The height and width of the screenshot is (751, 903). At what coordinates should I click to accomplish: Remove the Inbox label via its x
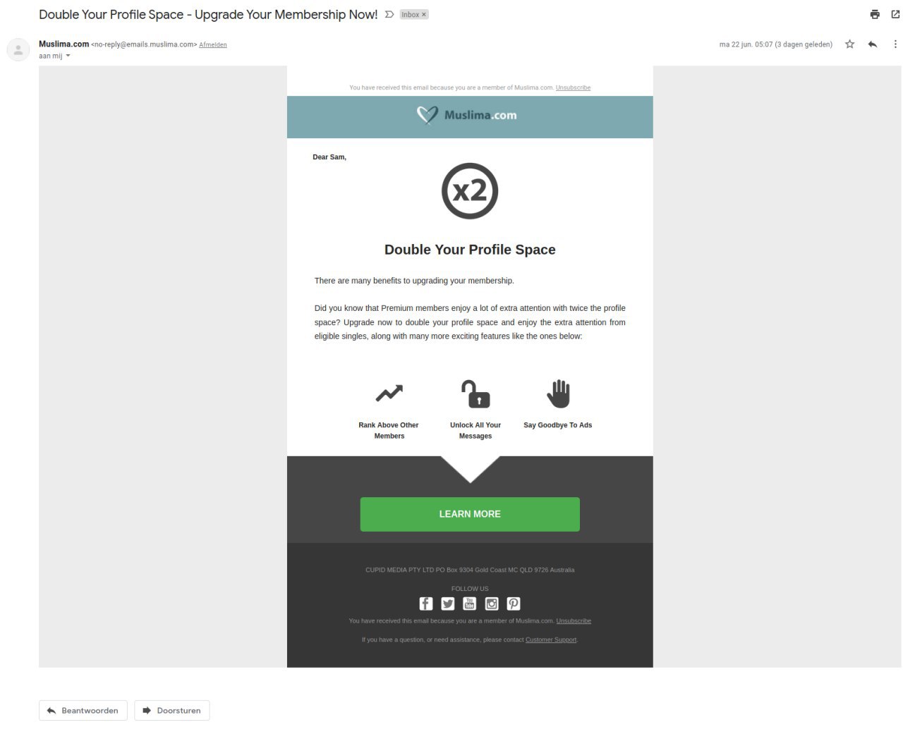tap(424, 14)
